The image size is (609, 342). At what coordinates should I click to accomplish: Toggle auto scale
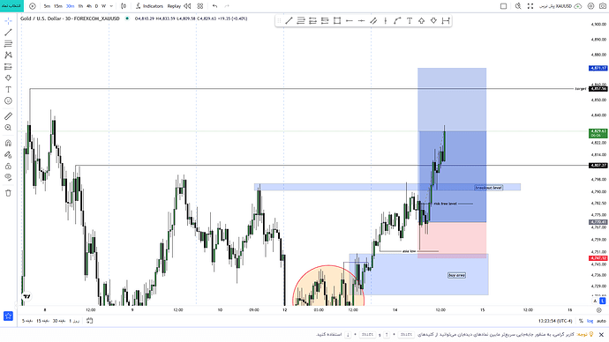click(x=601, y=321)
